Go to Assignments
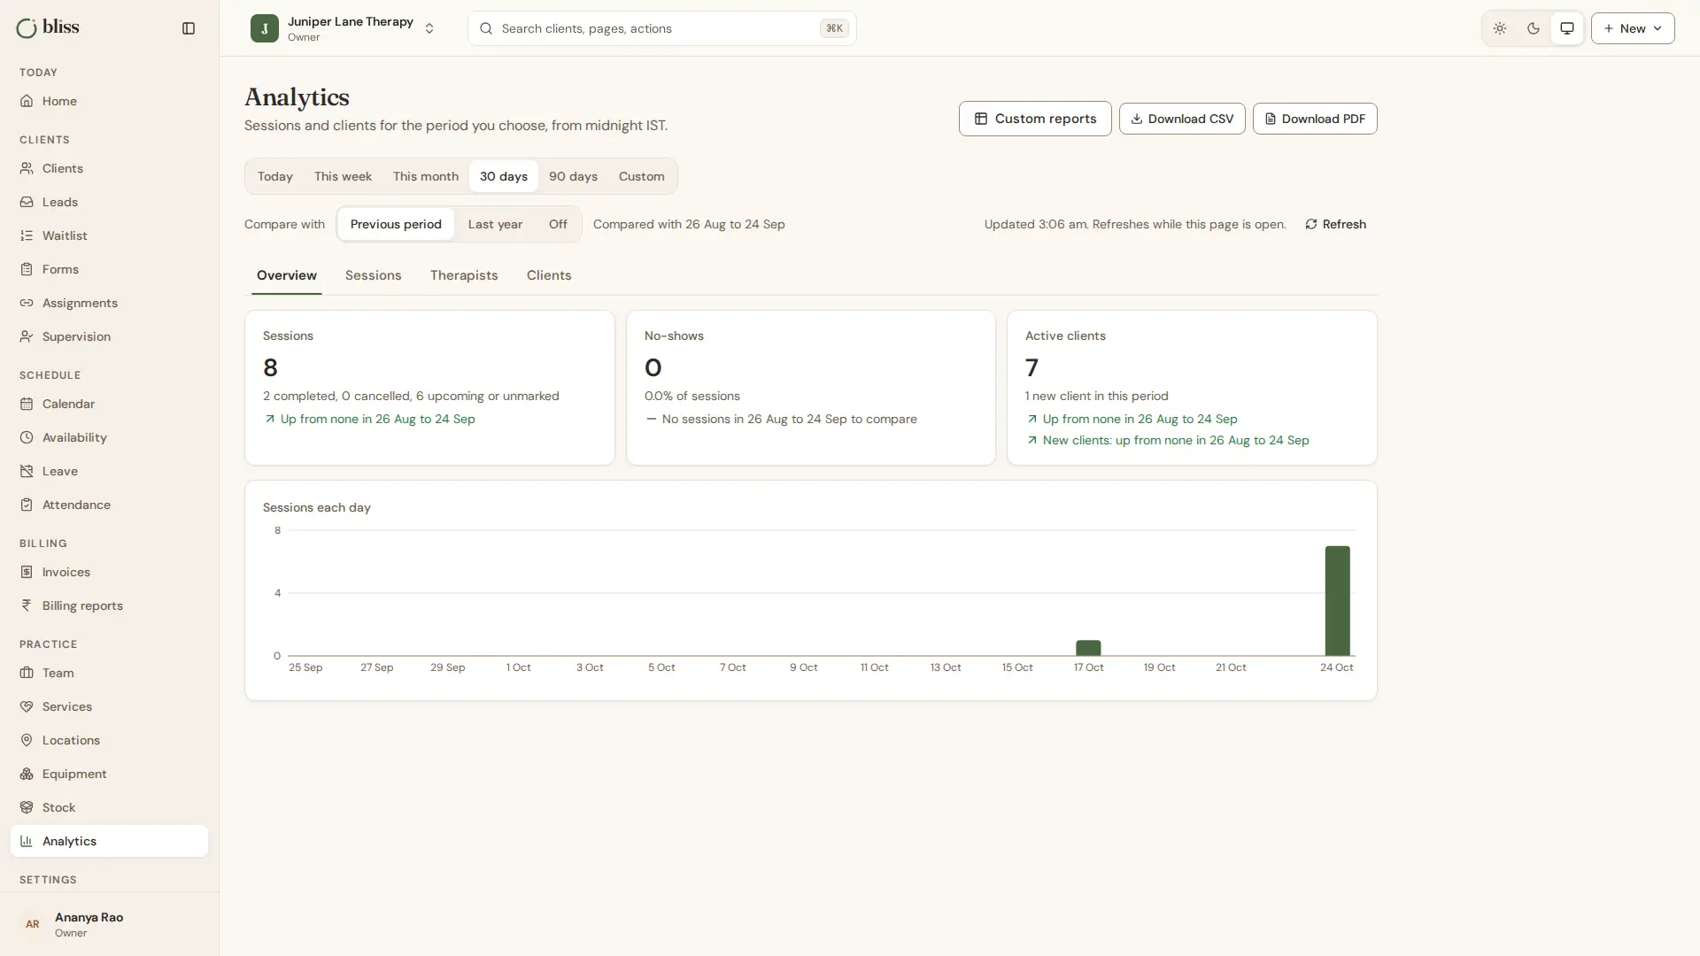The height and width of the screenshot is (956, 1700). pyautogui.click(x=109, y=303)
